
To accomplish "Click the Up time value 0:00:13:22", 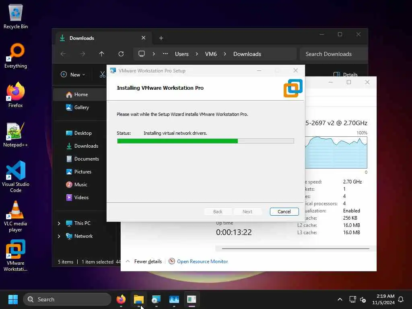I will click(234, 232).
